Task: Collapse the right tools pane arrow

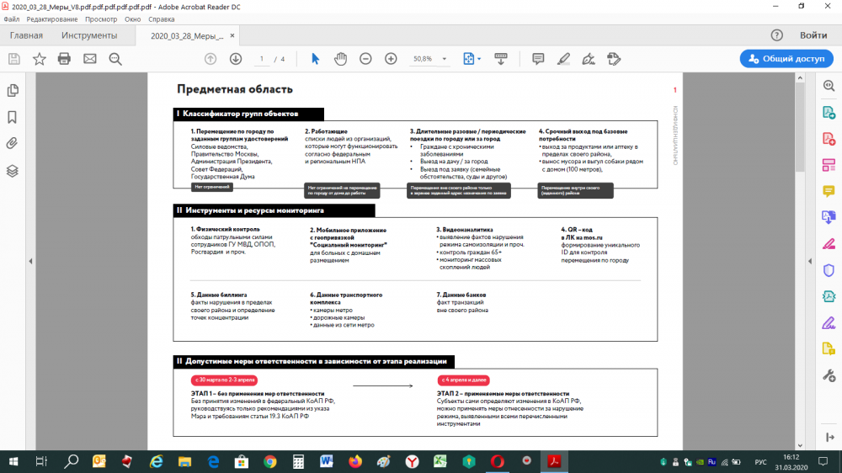Action: [811, 261]
